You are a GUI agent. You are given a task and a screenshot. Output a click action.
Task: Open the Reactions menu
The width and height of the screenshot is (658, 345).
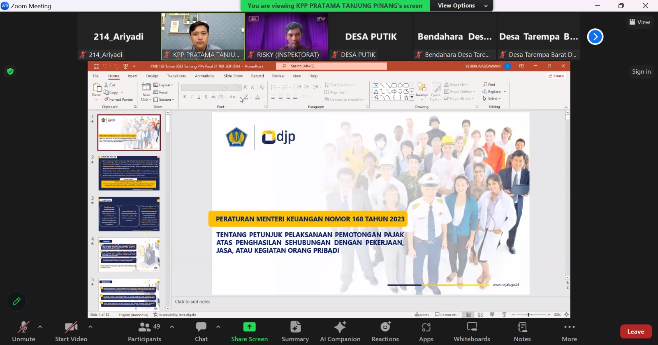(385, 331)
